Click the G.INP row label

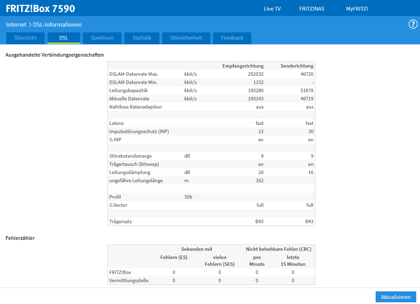(116, 140)
